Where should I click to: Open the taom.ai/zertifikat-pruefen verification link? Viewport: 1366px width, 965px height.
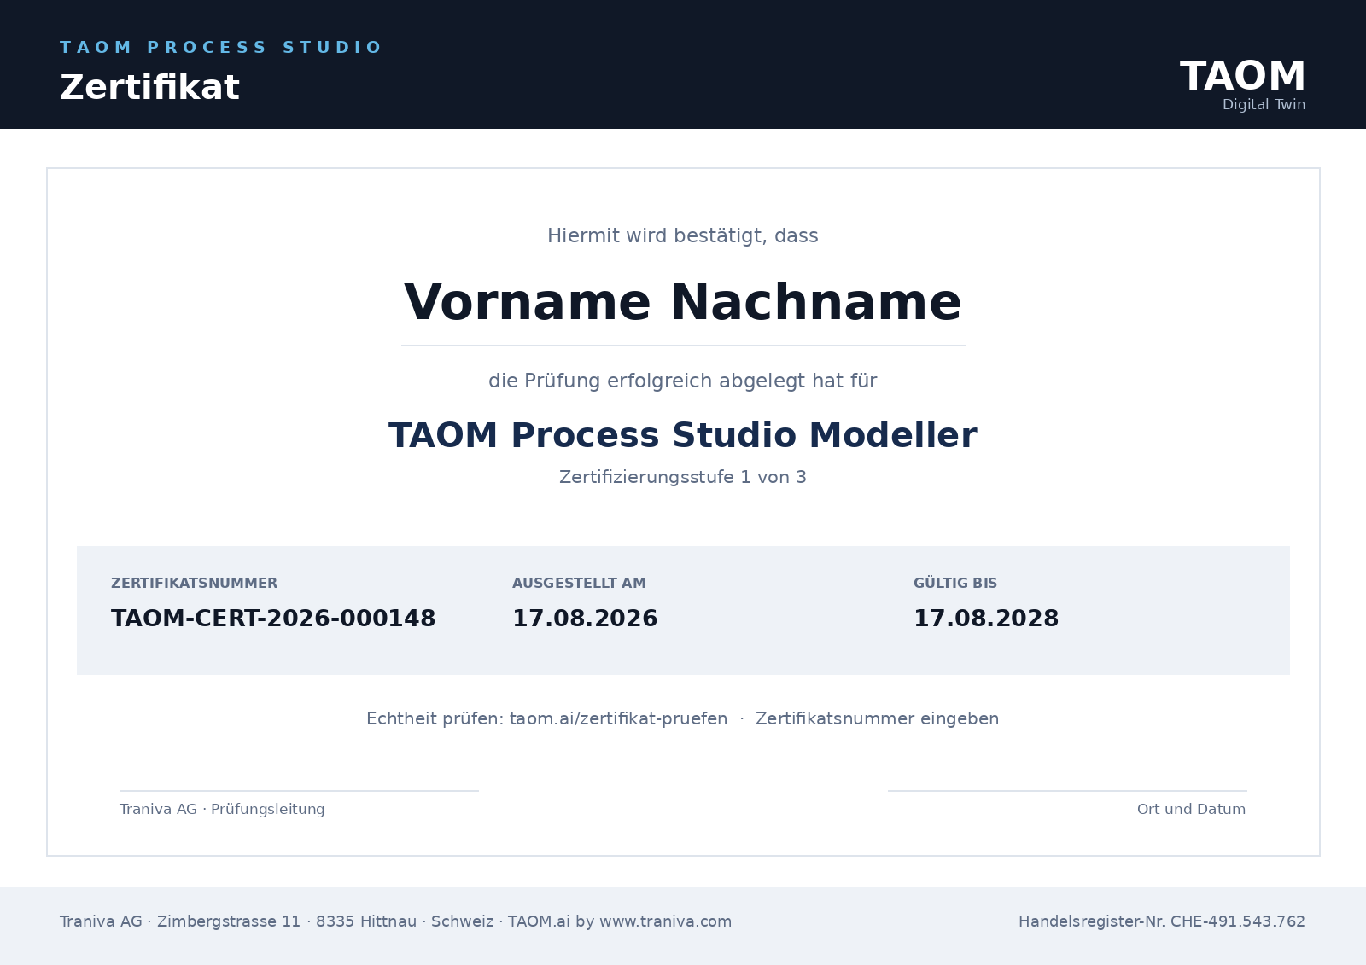tap(619, 719)
